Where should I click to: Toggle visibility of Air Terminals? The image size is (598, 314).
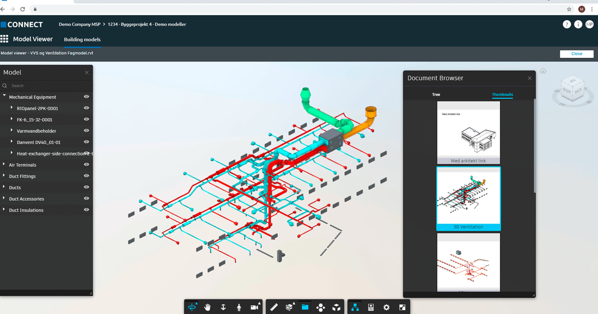86,164
